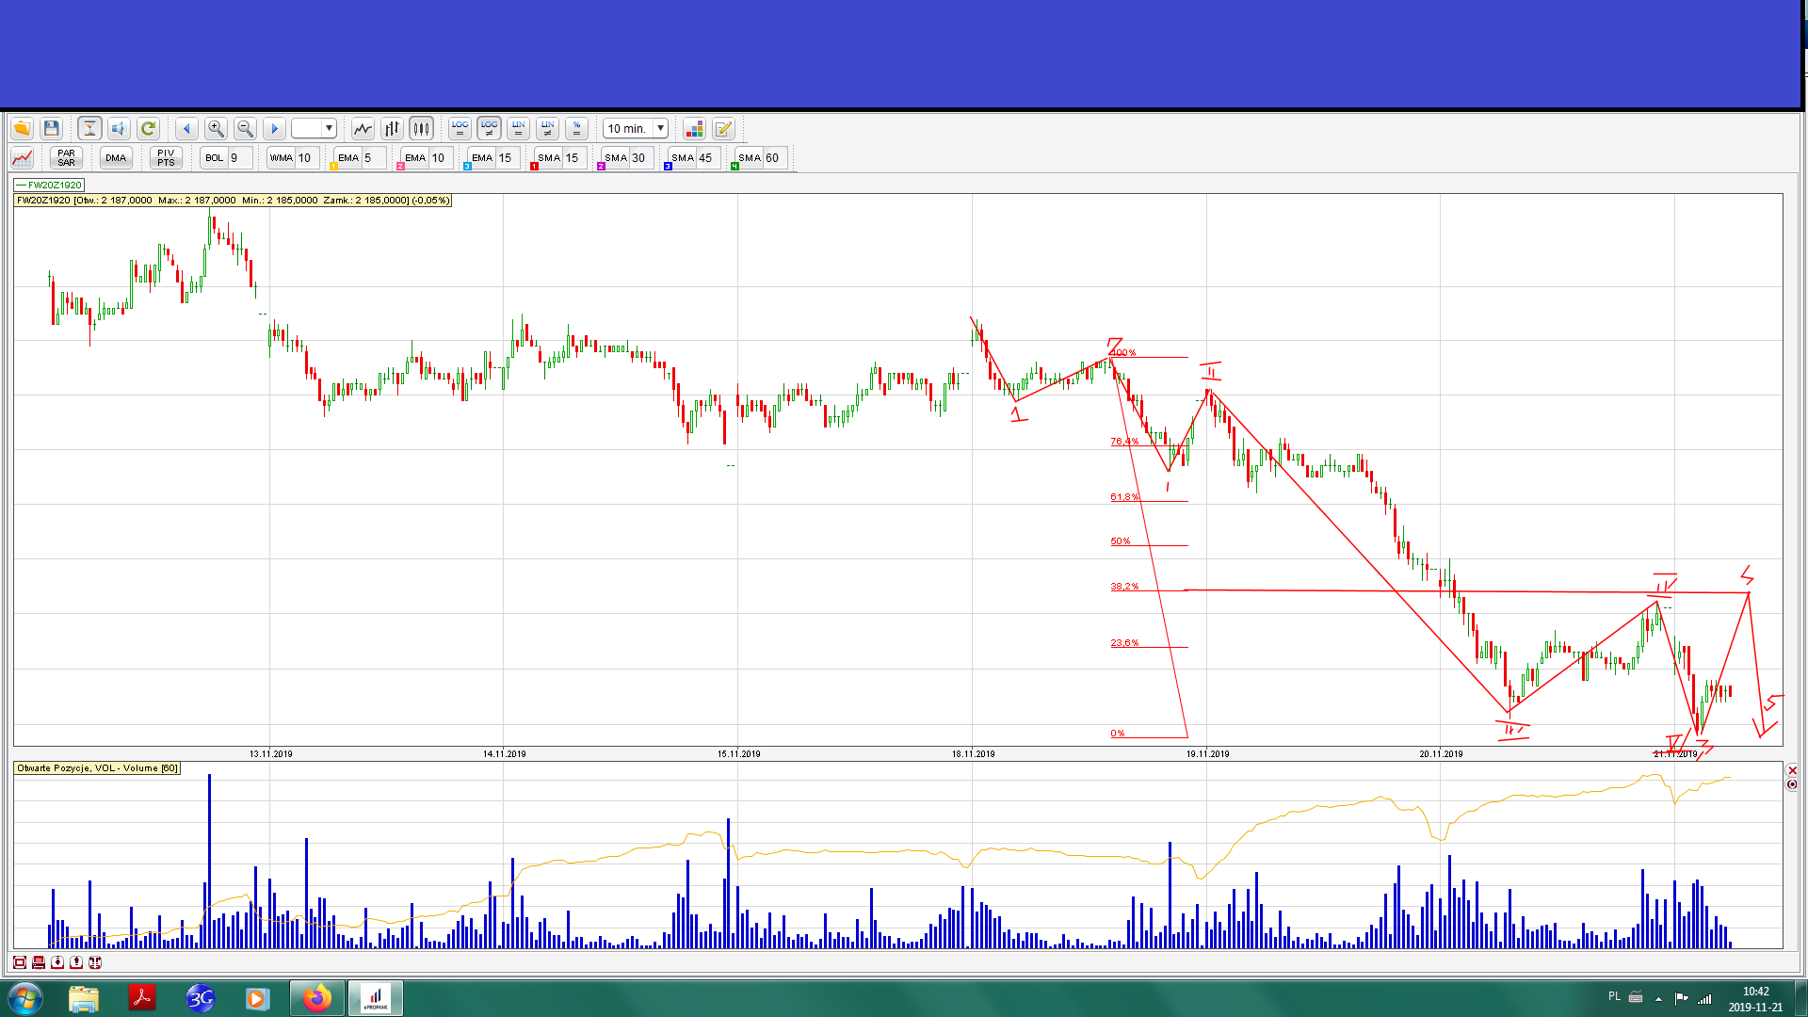
Task: Open Firefox from the taskbar
Action: [x=317, y=998]
